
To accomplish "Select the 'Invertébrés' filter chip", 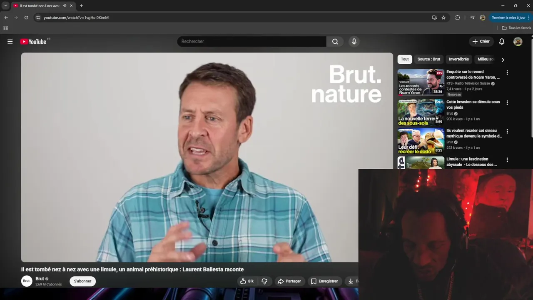I will tap(459, 59).
